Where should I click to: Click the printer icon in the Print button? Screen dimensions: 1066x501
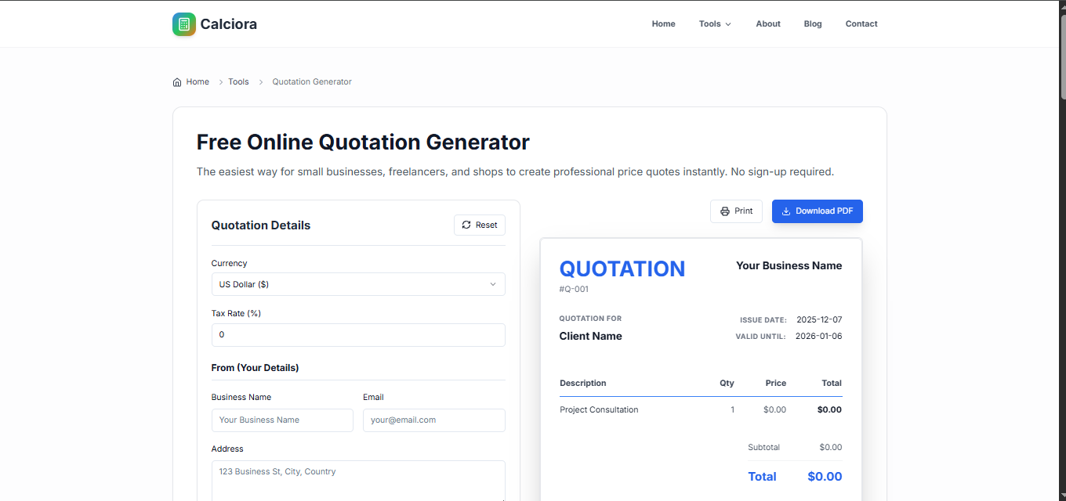(x=724, y=211)
